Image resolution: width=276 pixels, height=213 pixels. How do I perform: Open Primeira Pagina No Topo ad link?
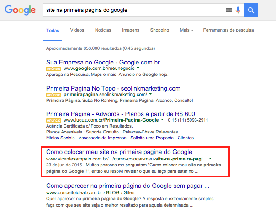tap(113, 88)
